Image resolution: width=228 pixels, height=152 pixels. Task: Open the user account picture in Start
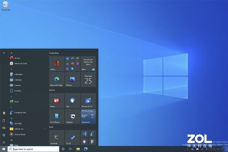click(4, 113)
